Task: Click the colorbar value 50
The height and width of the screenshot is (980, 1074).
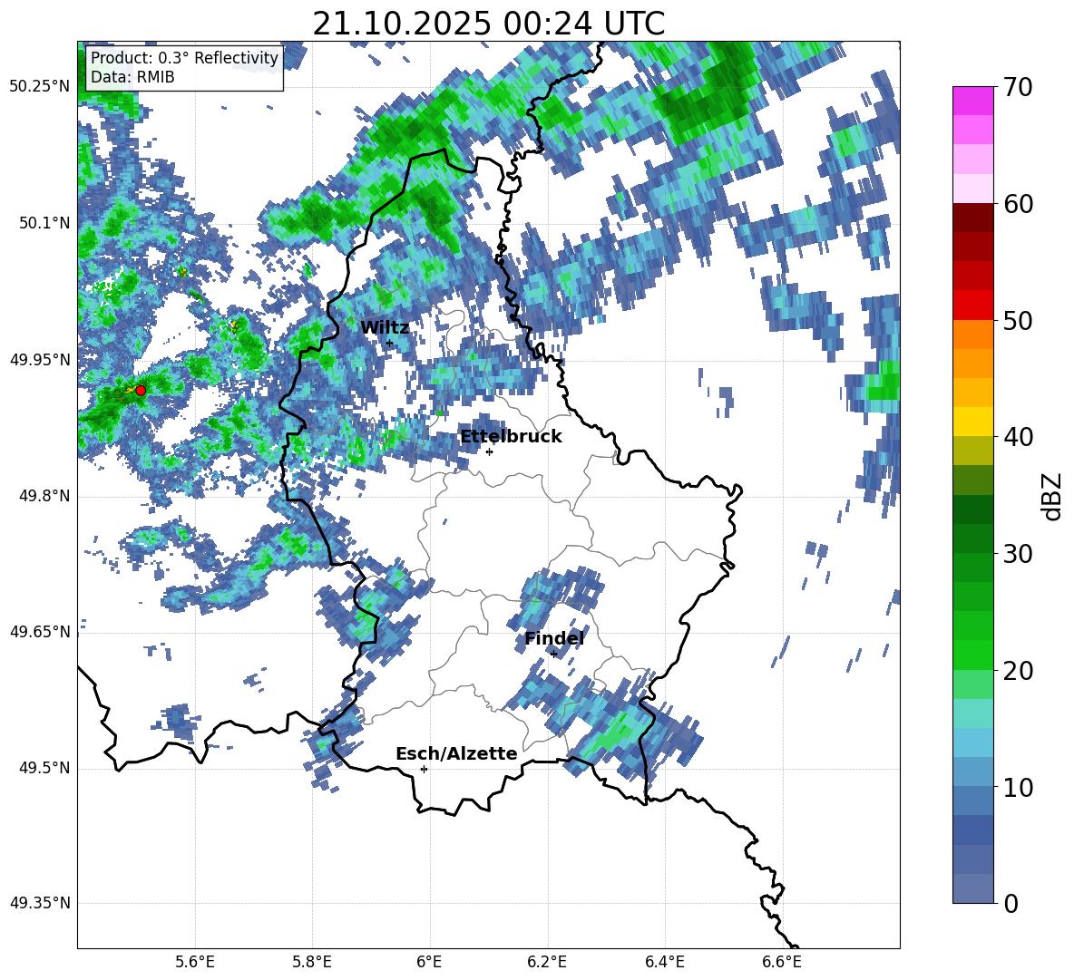Action: pyautogui.click(x=1018, y=320)
